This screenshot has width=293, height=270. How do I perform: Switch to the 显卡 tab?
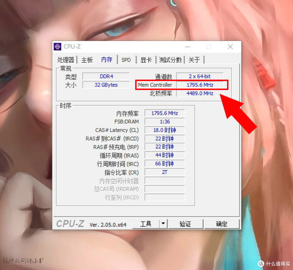(x=146, y=60)
